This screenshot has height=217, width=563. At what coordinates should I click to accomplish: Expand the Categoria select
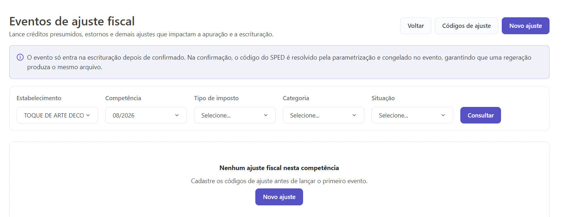click(x=324, y=115)
